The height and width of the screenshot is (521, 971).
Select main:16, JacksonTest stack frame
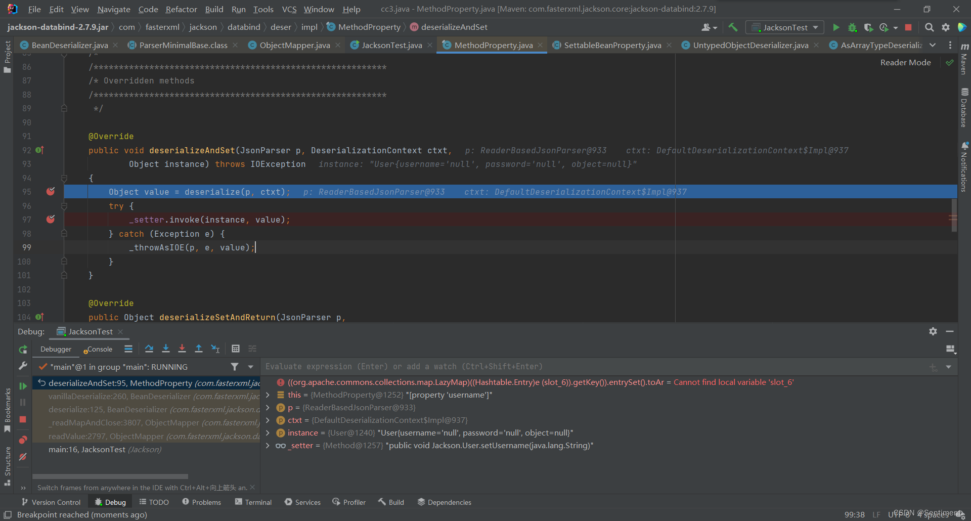(147, 449)
